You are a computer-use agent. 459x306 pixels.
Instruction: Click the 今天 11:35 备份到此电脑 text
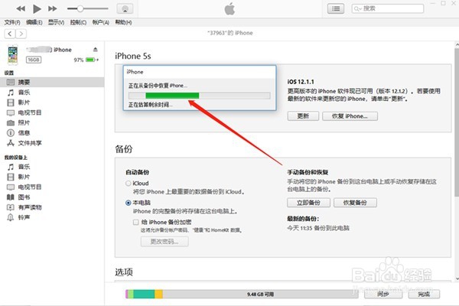[318, 228]
